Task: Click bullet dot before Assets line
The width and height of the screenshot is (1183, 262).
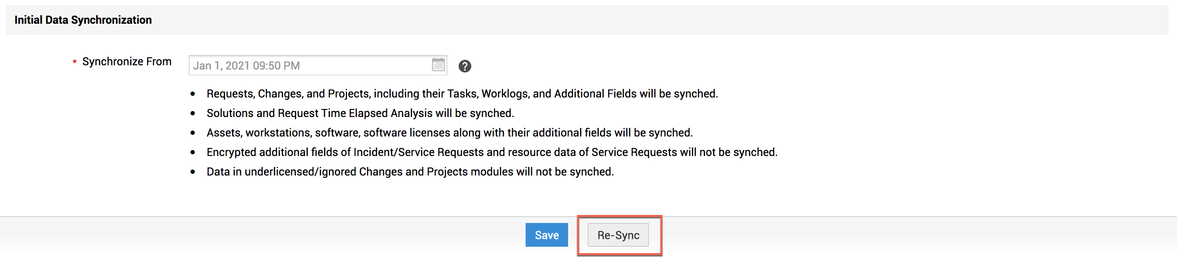Action: click(x=193, y=133)
